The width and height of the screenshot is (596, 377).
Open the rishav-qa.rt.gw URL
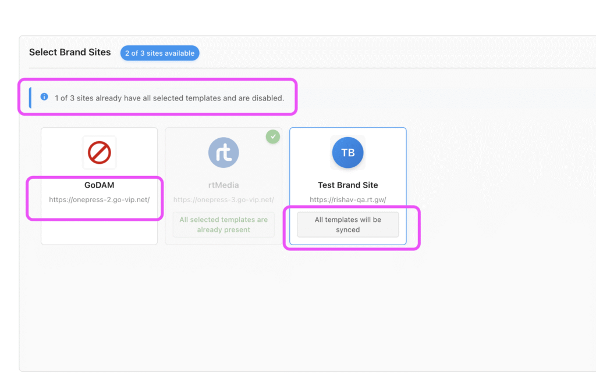347,200
